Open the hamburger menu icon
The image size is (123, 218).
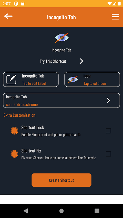pyautogui.click(x=116, y=17)
